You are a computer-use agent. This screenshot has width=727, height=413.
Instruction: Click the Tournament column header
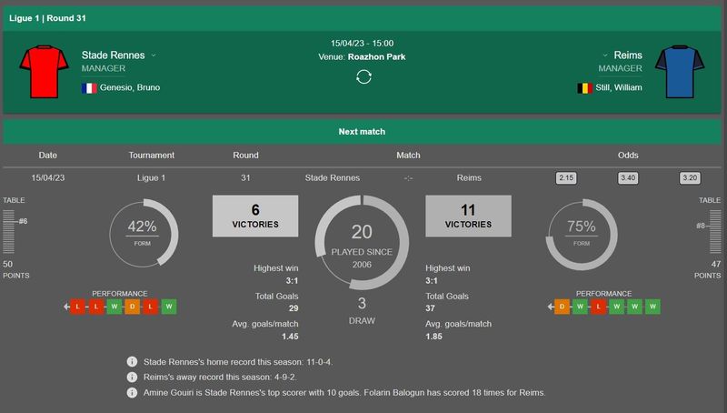[x=152, y=155]
